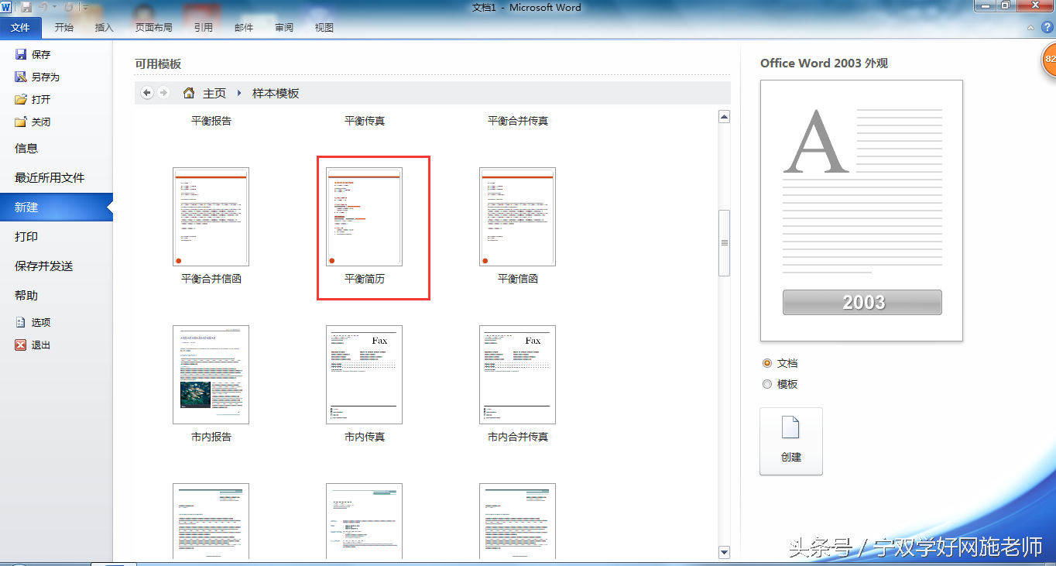This screenshot has width=1056, height=566.
Task: Click the 平衡报告 template label
Action: 211,121
